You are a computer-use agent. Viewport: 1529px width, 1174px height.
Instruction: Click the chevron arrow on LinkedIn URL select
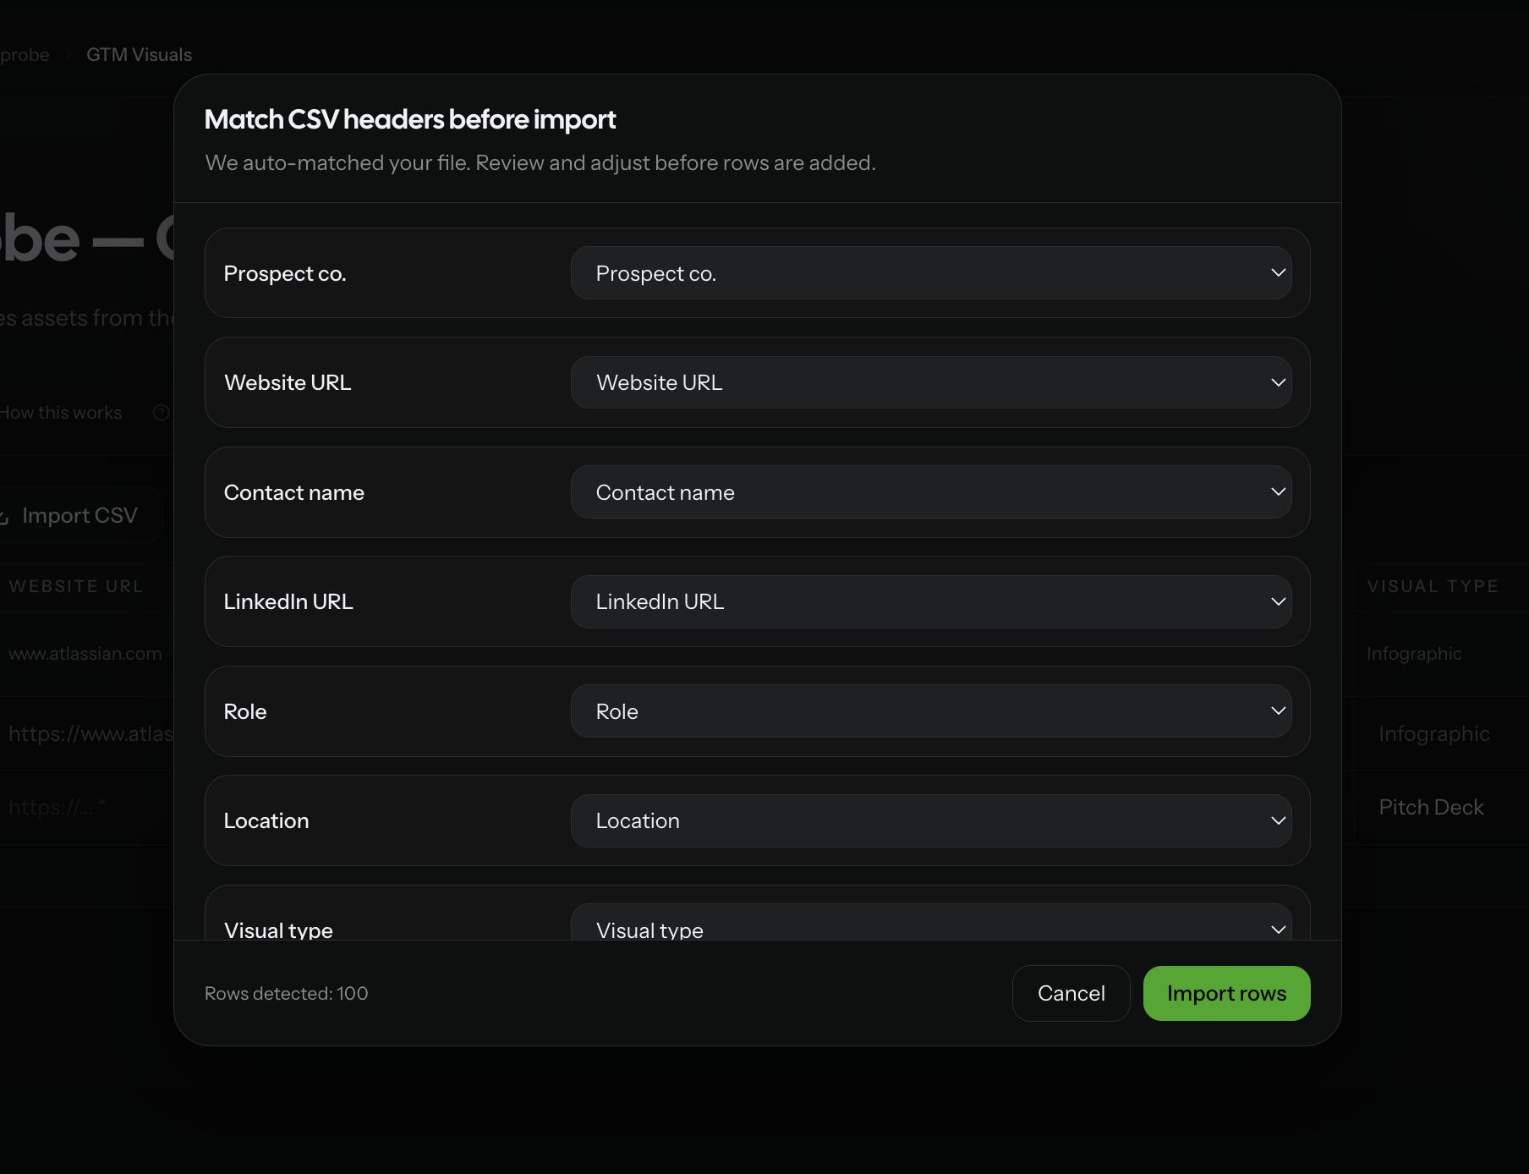coord(1278,601)
